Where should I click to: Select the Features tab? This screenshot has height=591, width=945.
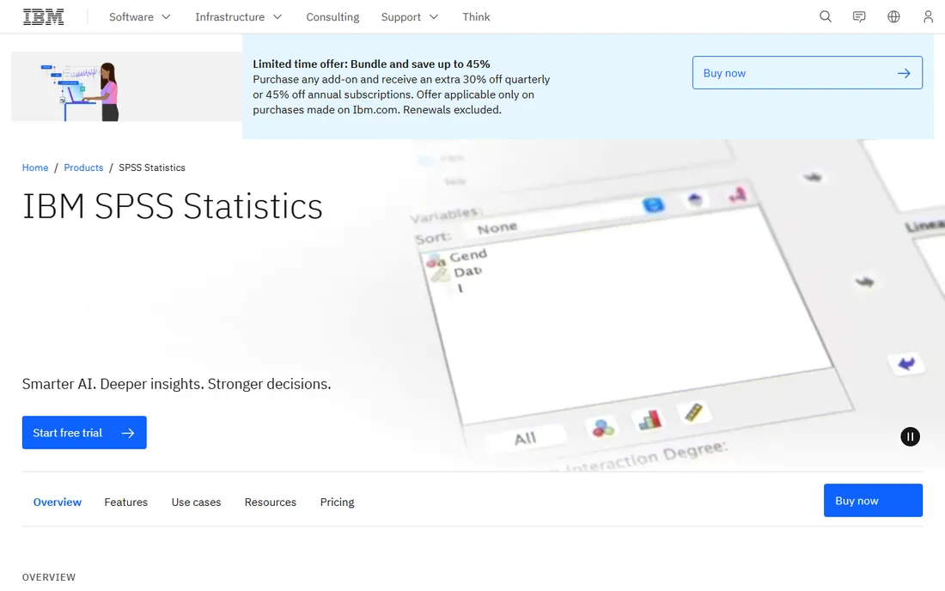click(126, 502)
